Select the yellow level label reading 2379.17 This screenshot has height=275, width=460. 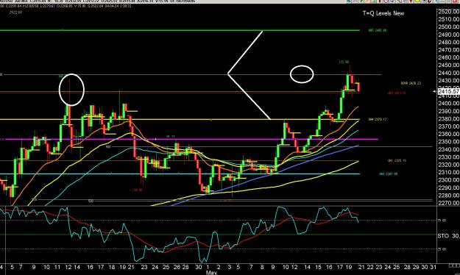pos(378,120)
